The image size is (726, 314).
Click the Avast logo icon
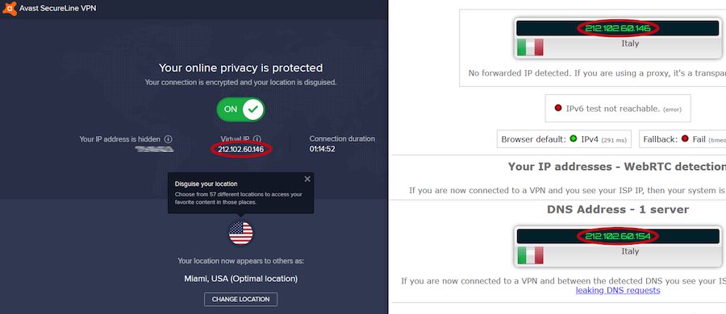(x=9, y=8)
